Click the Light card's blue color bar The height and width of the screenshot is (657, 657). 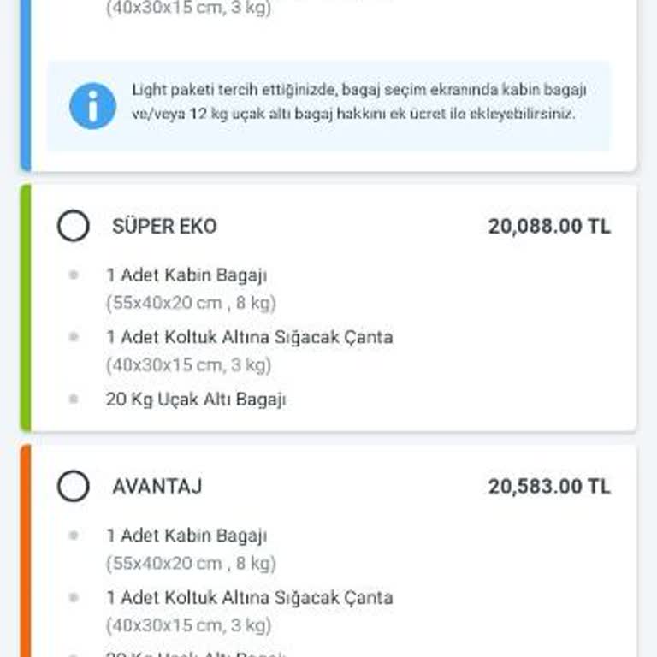26,86
